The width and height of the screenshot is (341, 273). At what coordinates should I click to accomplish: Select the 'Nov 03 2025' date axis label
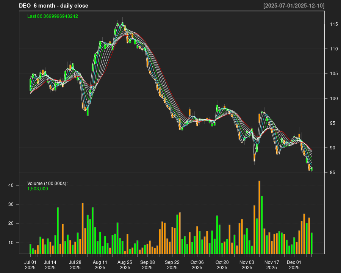click(x=247, y=265)
